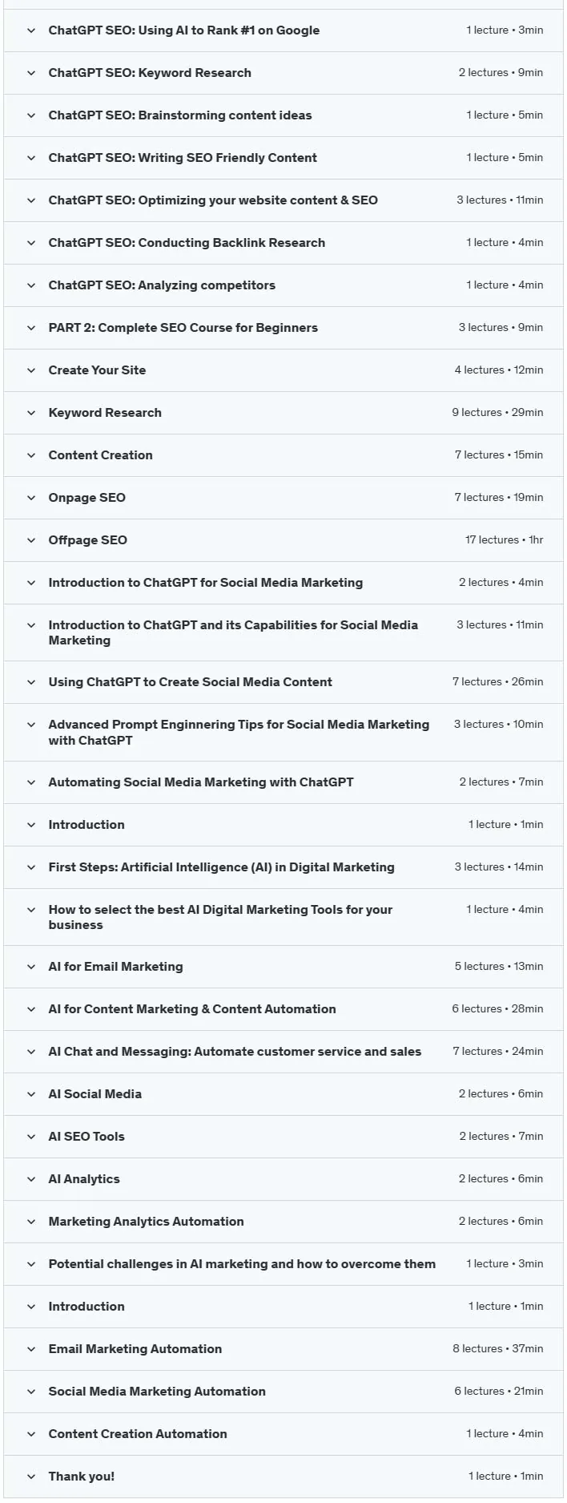Viewport: 567px width, 1503px height.
Task: Select the Keyword Research section title
Action: (x=105, y=413)
